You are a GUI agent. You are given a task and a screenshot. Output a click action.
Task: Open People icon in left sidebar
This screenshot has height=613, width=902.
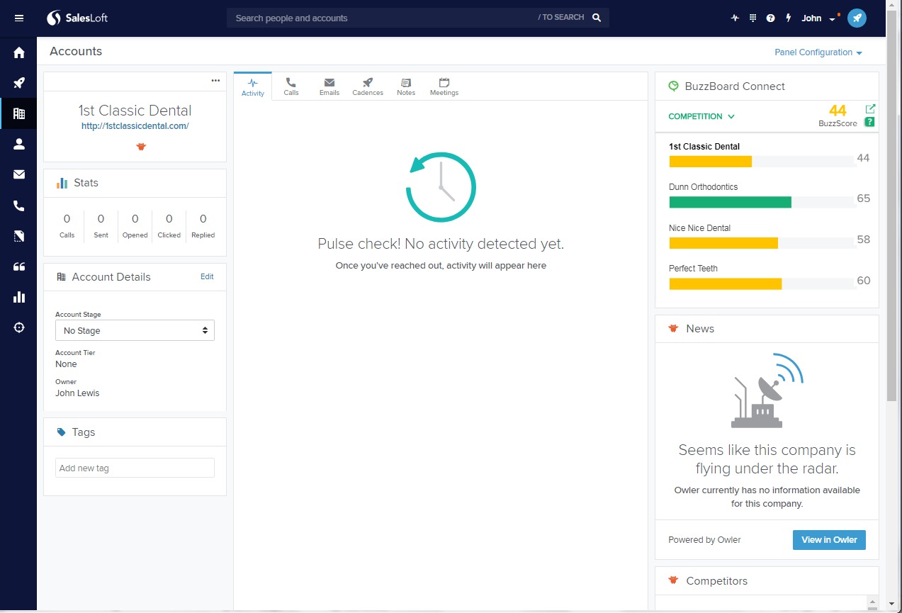tap(19, 144)
